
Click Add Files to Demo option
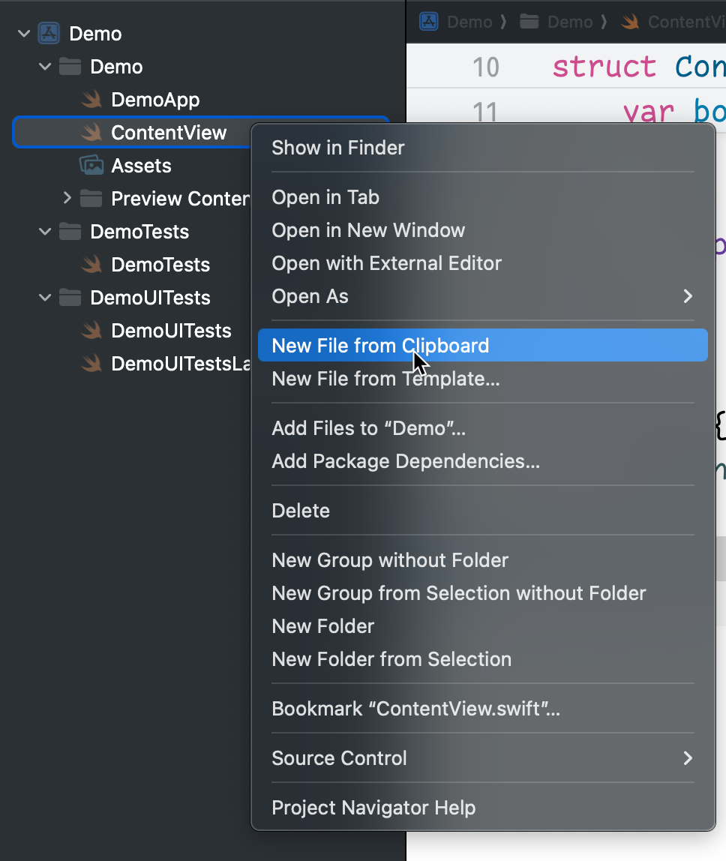[368, 427]
